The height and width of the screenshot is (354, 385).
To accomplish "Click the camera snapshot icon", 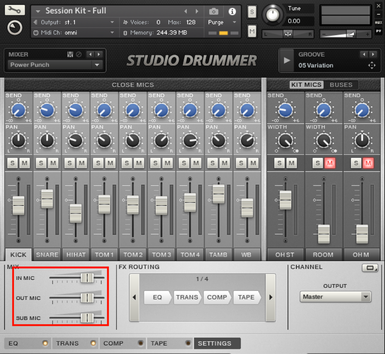I will [213, 11].
